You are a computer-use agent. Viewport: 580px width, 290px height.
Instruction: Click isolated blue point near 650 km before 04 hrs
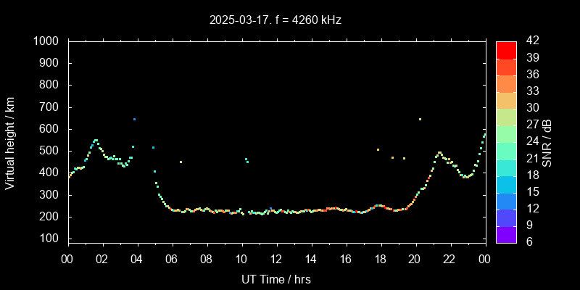(x=134, y=119)
